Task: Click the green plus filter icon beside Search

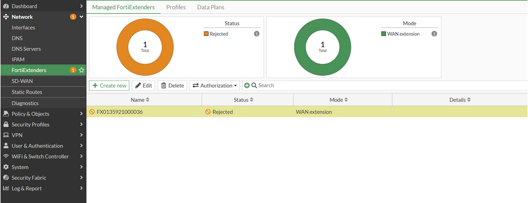Action: click(247, 85)
